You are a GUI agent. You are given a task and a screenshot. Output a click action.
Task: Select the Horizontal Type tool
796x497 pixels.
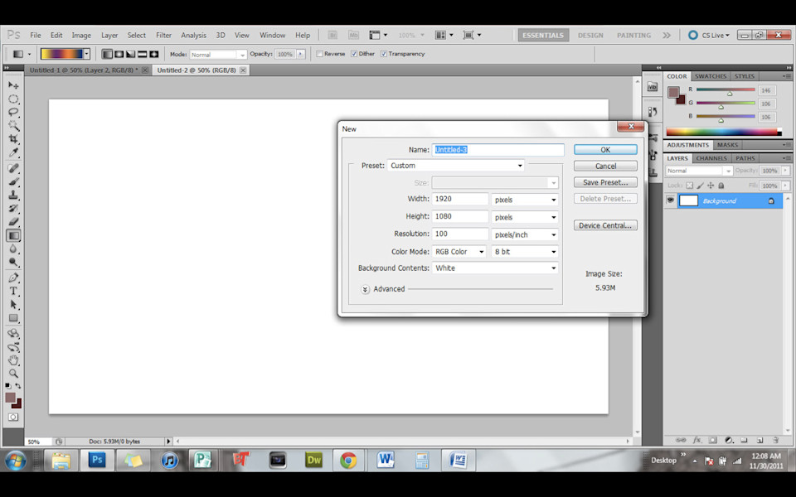point(13,291)
